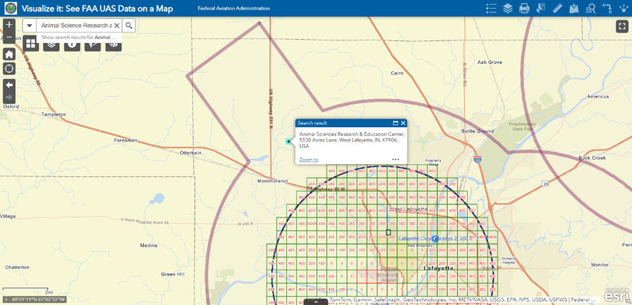The height and width of the screenshot is (305, 632).
Task: Open the Esri logo link
Action: tap(616, 294)
